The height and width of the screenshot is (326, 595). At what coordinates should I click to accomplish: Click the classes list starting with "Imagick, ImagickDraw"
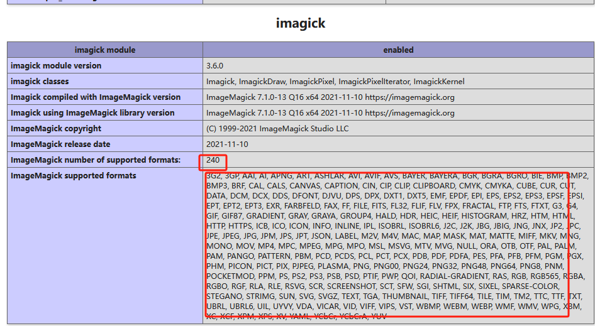pos(335,82)
